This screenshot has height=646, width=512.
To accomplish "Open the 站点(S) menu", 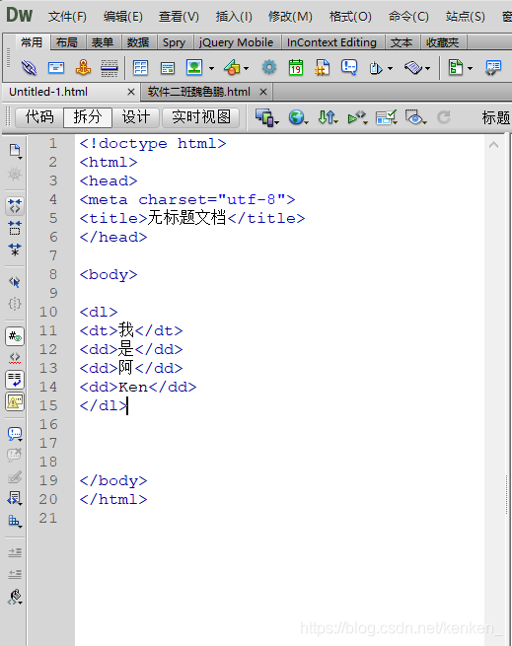I will (465, 17).
